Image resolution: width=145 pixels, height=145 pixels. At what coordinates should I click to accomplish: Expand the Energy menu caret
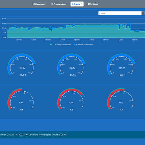click(81, 4)
